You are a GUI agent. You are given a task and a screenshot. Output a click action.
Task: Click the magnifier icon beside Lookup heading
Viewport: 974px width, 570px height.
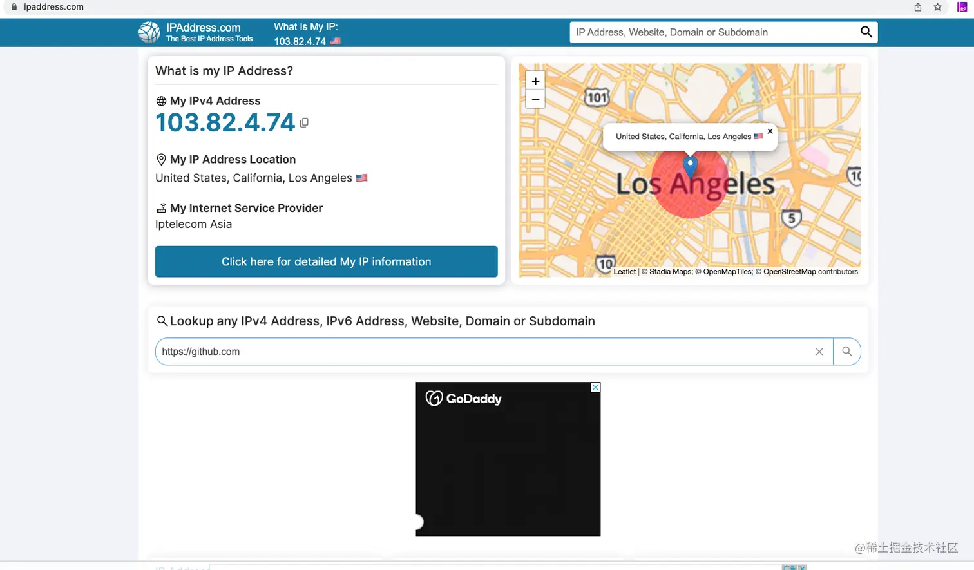pos(162,321)
